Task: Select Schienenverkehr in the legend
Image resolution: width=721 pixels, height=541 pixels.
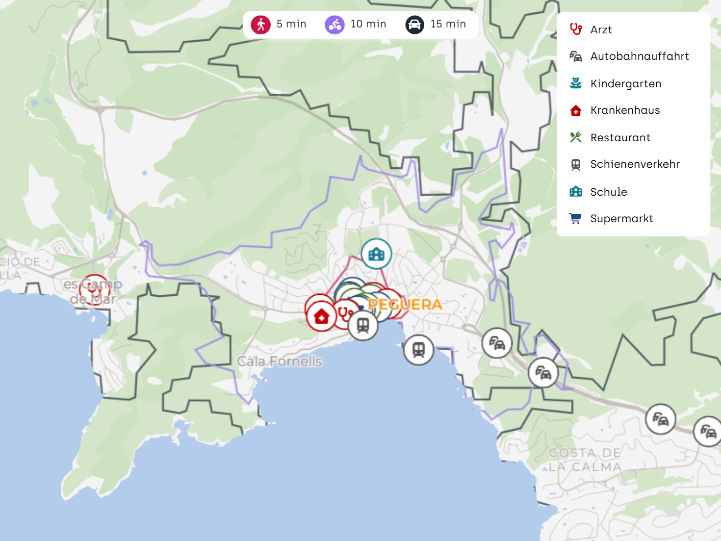Action: coord(635,164)
